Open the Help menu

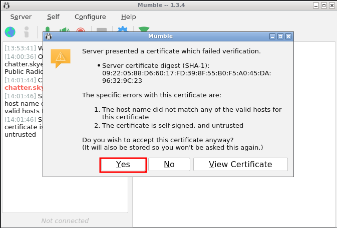(128, 16)
